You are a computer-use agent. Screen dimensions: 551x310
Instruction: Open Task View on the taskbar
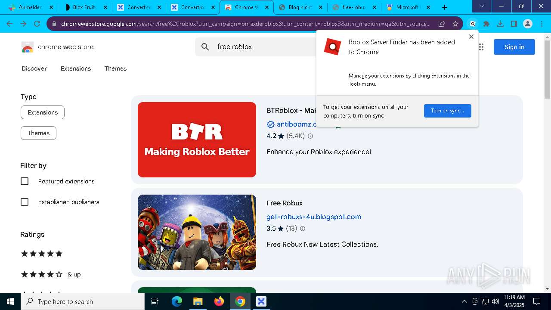pyautogui.click(x=155, y=301)
